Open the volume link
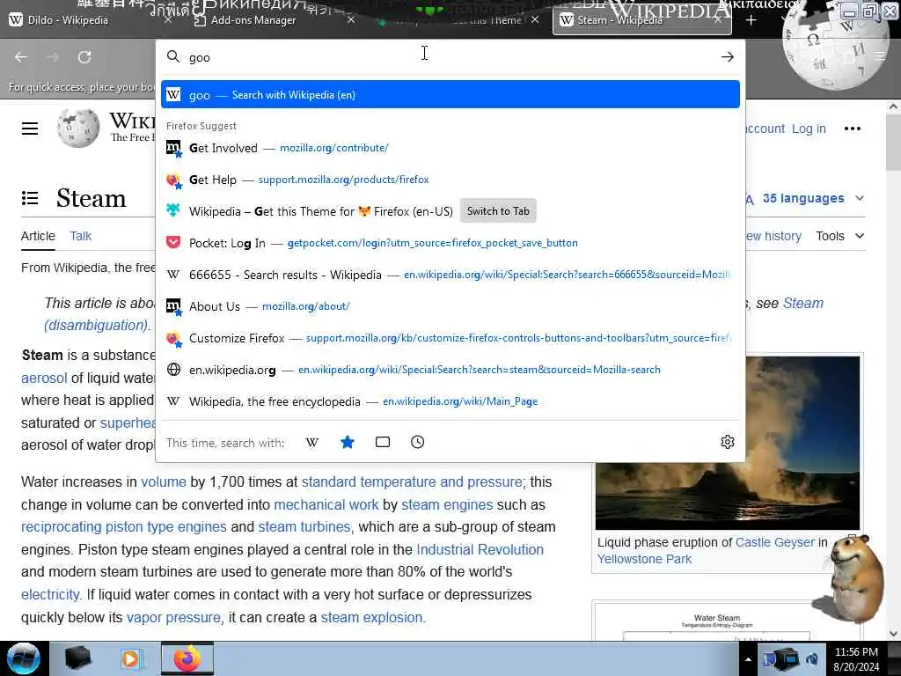901x676 pixels. (x=163, y=481)
